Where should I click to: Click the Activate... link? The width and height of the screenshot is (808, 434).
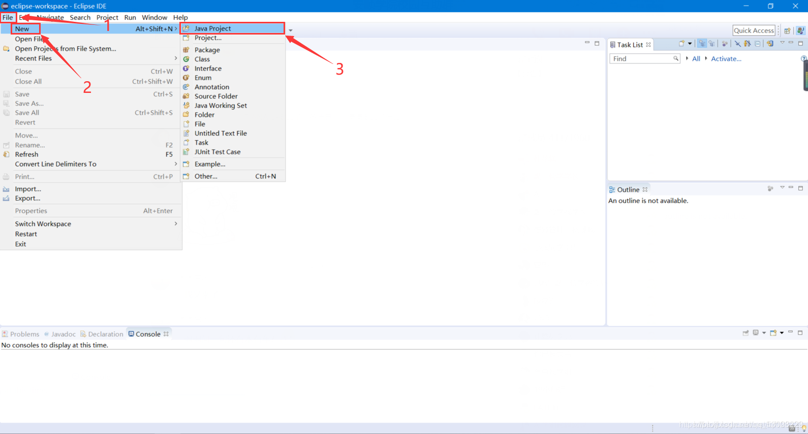pos(726,59)
